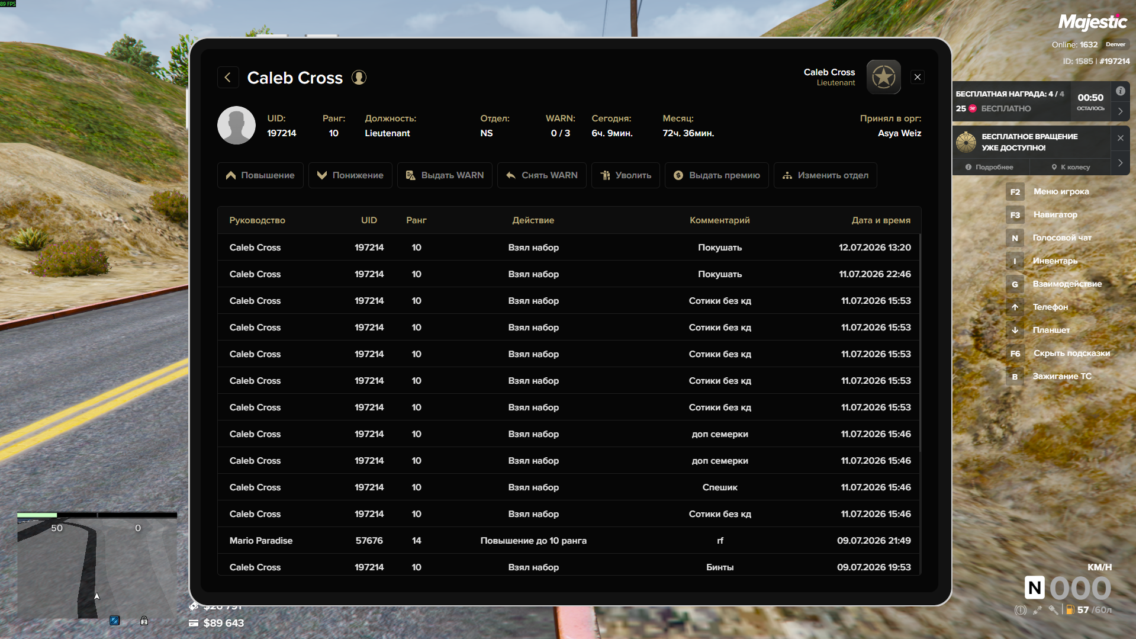This screenshot has height=639, width=1136.
Task: Click the compass N indicator near speedometer
Action: (1035, 588)
